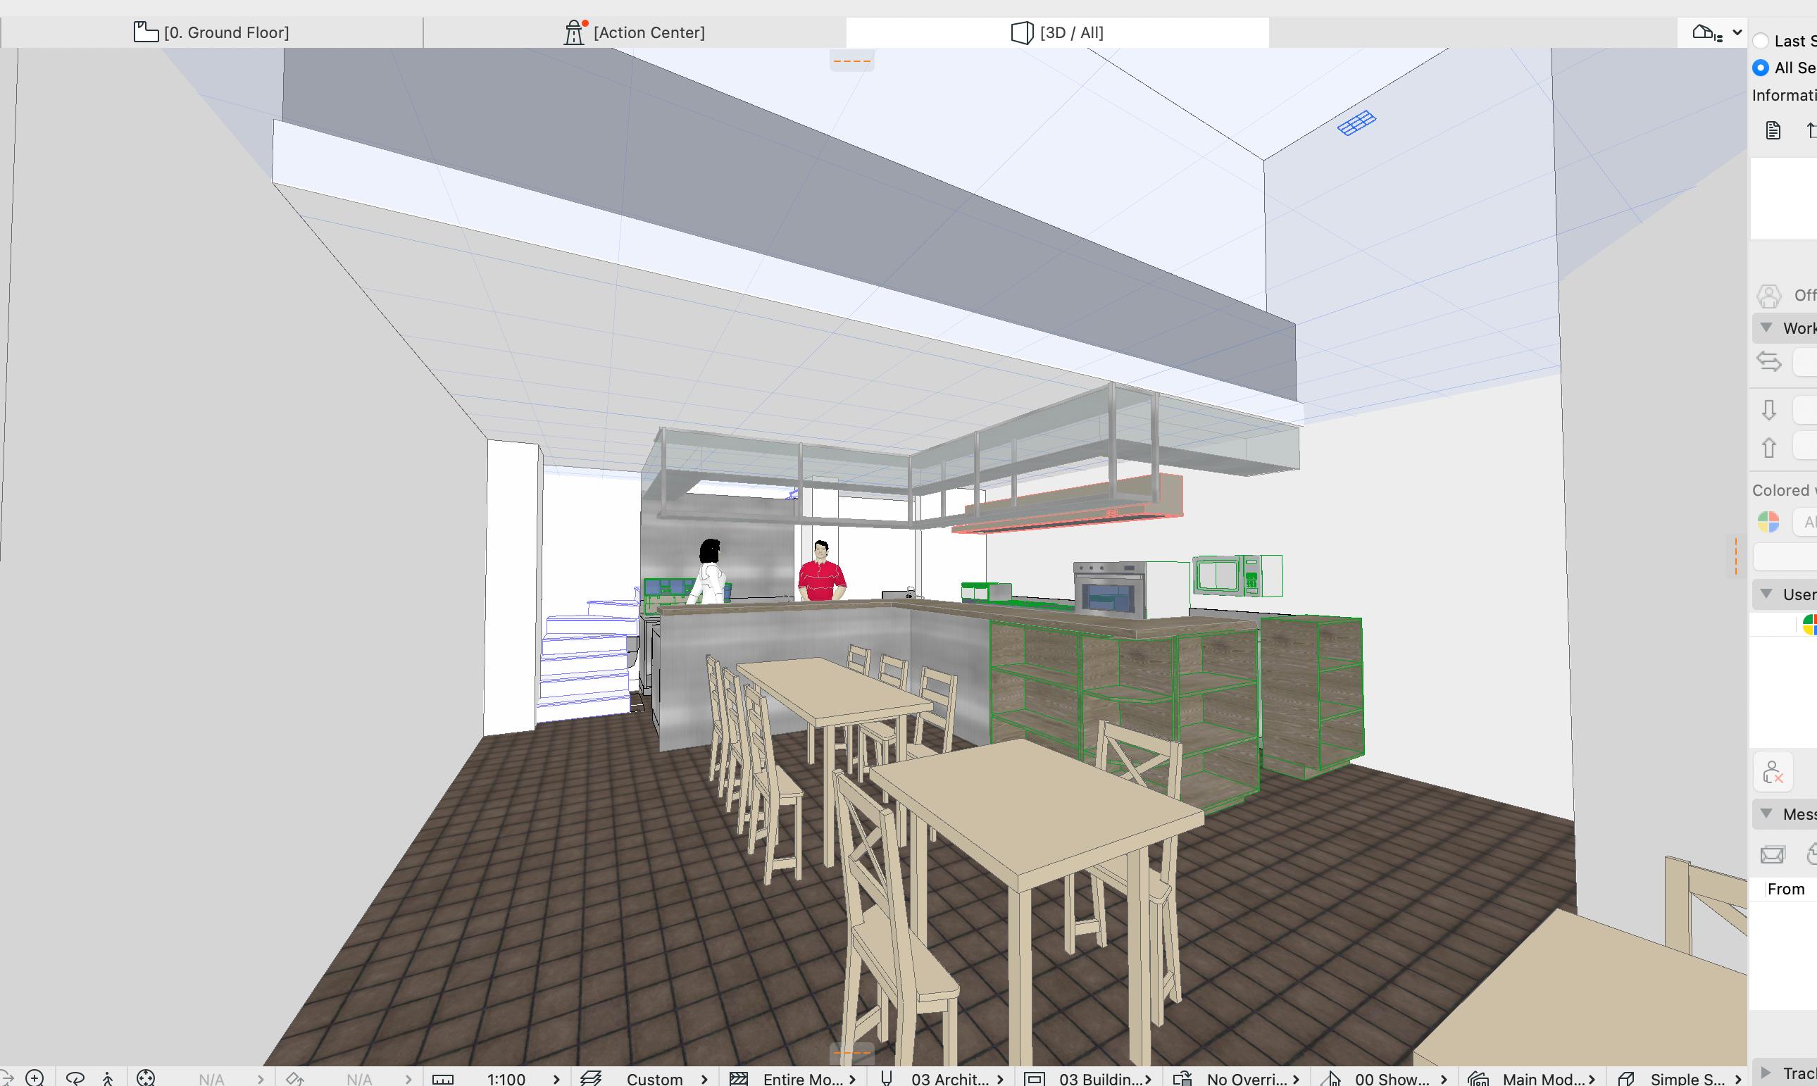Click the fit in window icon

(x=146, y=1078)
